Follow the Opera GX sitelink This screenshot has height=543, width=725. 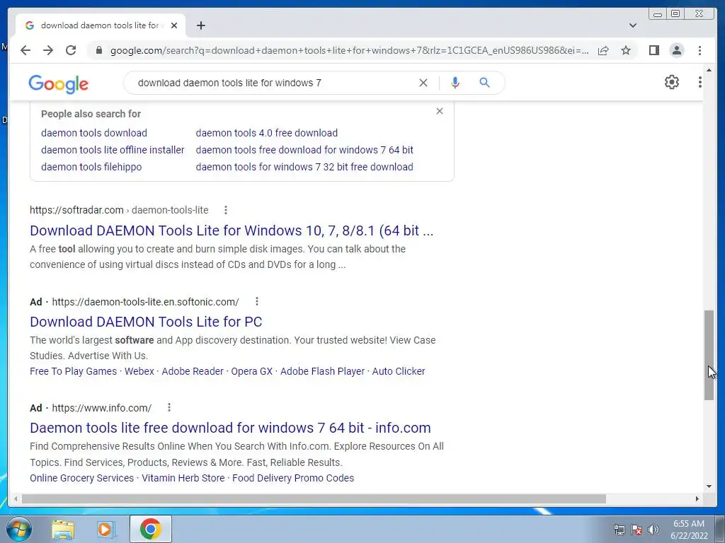coord(251,371)
